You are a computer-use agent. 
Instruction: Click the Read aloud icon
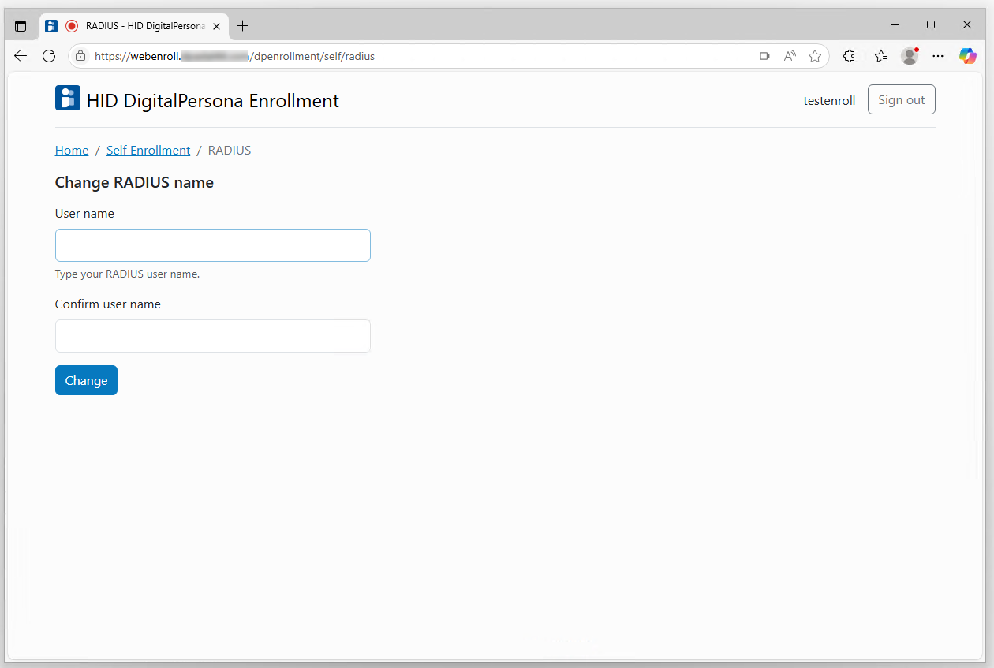[x=790, y=56]
